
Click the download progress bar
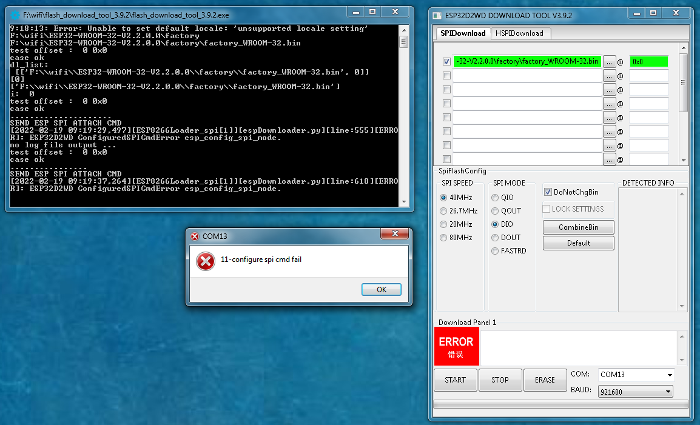(x=561, y=404)
